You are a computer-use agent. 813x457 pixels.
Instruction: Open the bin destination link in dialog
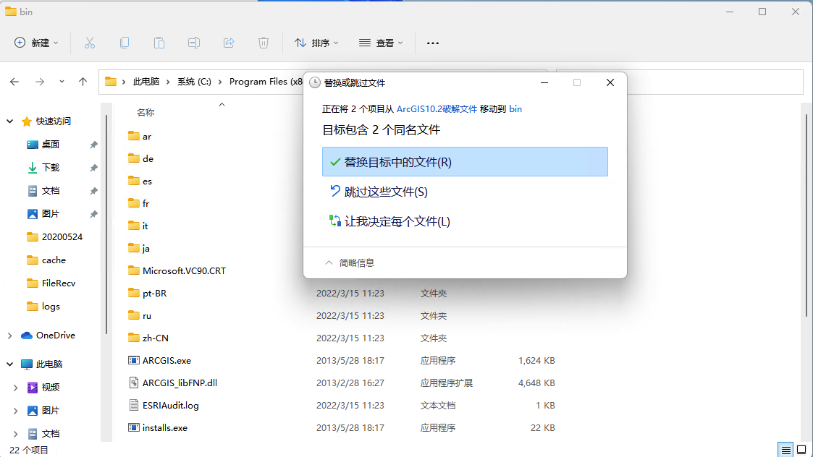coord(515,108)
